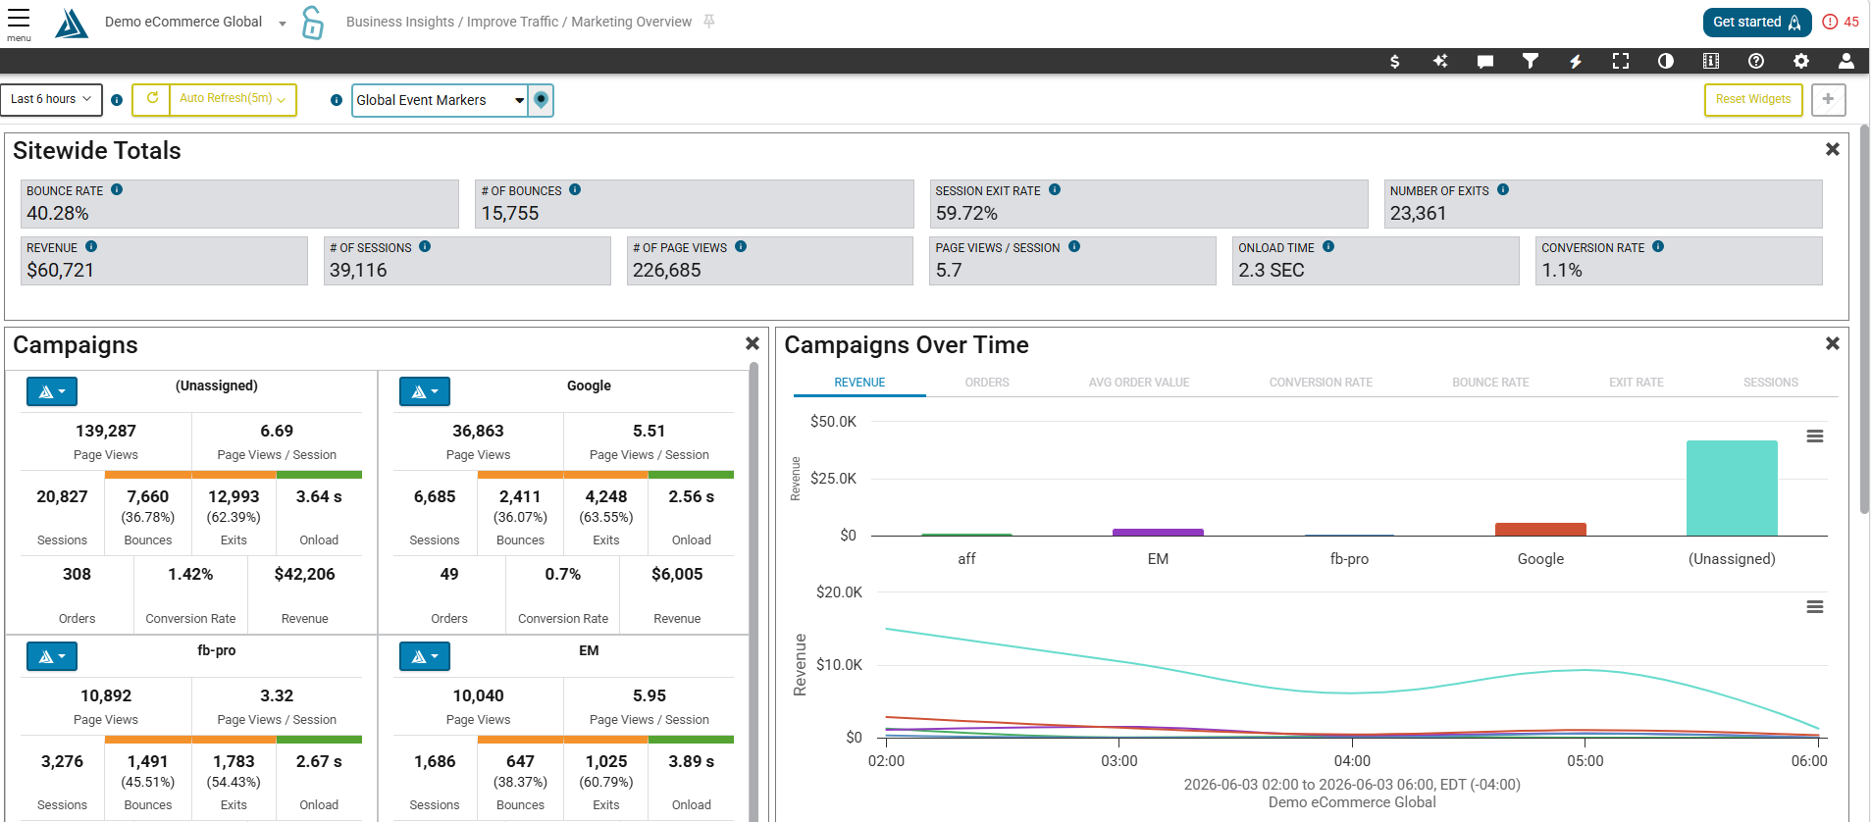Enter fullscreen mode via toolbar icon
The width and height of the screenshot is (1871, 822).
click(1621, 61)
